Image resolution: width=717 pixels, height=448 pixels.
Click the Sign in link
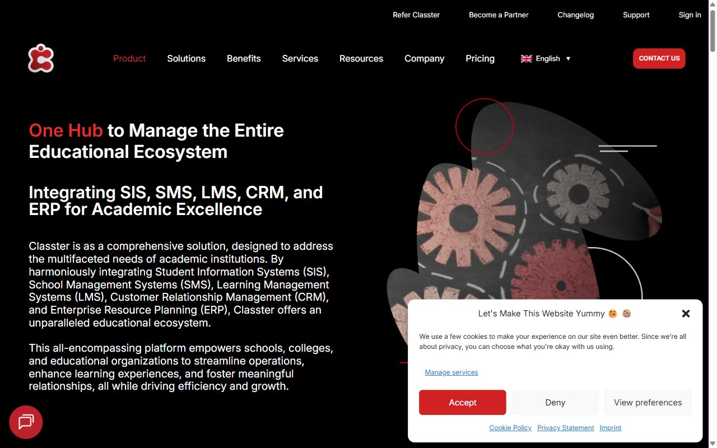pyautogui.click(x=690, y=15)
